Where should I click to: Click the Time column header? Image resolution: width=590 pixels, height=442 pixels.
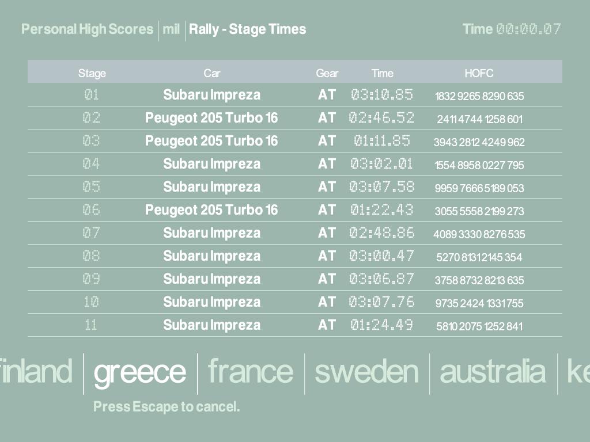point(382,73)
